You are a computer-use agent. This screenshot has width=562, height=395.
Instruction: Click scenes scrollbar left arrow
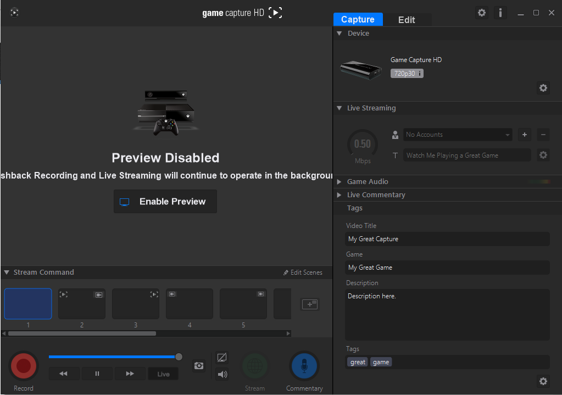click(x=4, y=333)
